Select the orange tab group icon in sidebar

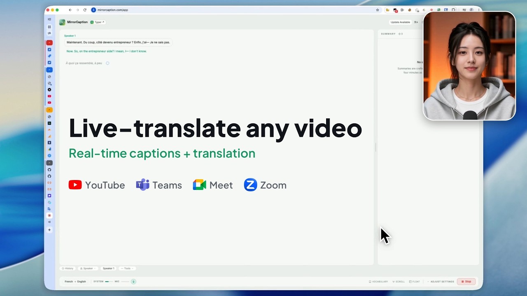49,110
